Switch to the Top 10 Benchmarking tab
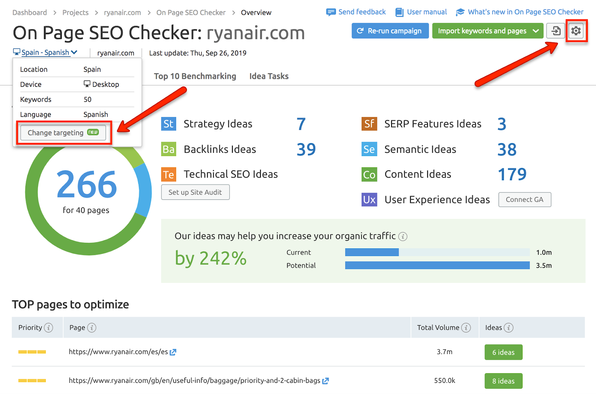Image resolution: width=596 pixels, height=394 pixels. tap(195, 76)
